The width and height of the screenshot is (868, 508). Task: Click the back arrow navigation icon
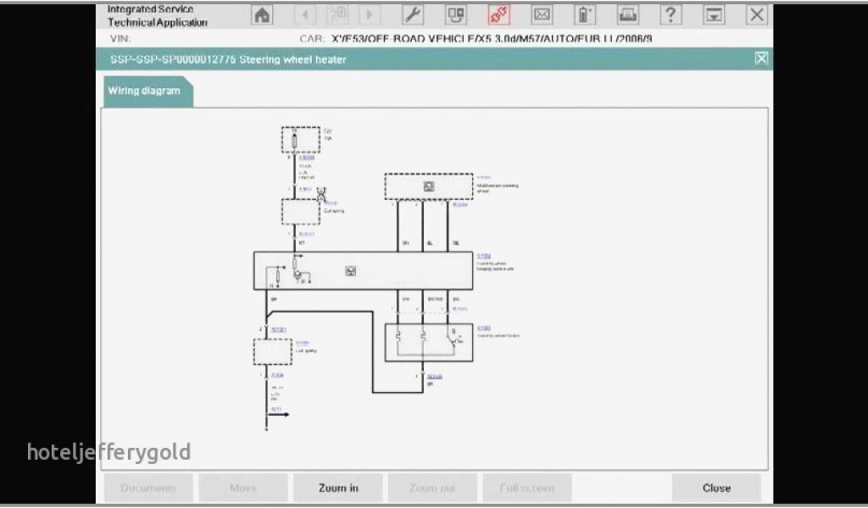pyautogui.click(x=305, y=14)
